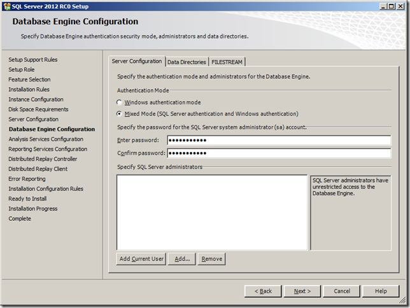Screen dimensions: 410x308
Task: Click Setup Role step in sidebar
Action: (x=22, y=69)
